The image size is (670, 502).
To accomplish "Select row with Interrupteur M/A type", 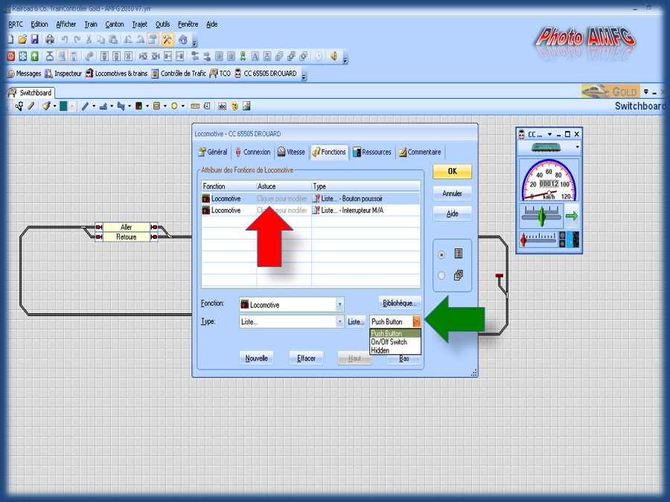I will pyautogui.click(x=310, y=210).
